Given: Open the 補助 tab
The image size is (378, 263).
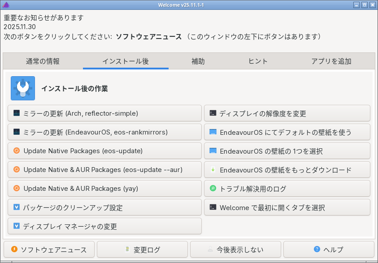Looking at the screenshot, I should [198, 61].
